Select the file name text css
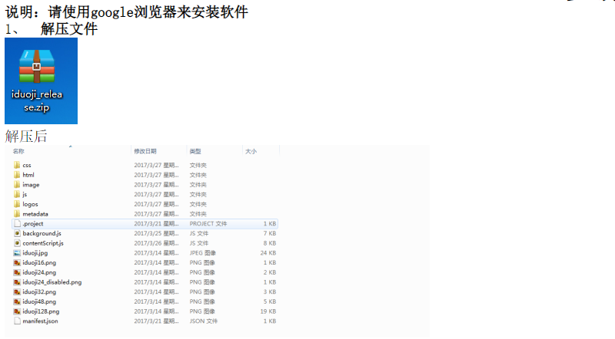615x339 pixels. pos(27,165)
